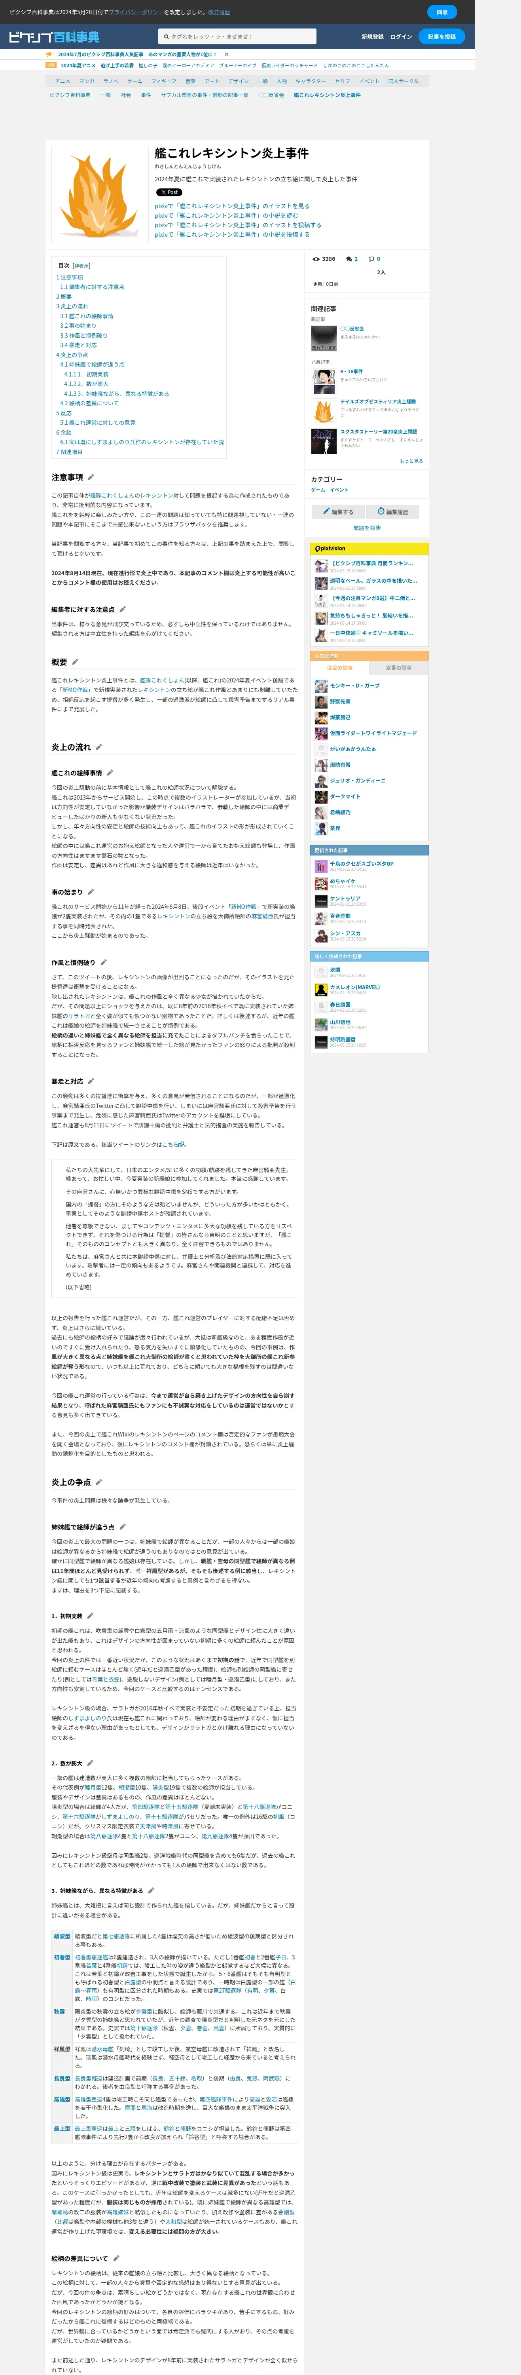Click edit pencil icon beside 艦これの絵師事情 heading

[110, 773]
